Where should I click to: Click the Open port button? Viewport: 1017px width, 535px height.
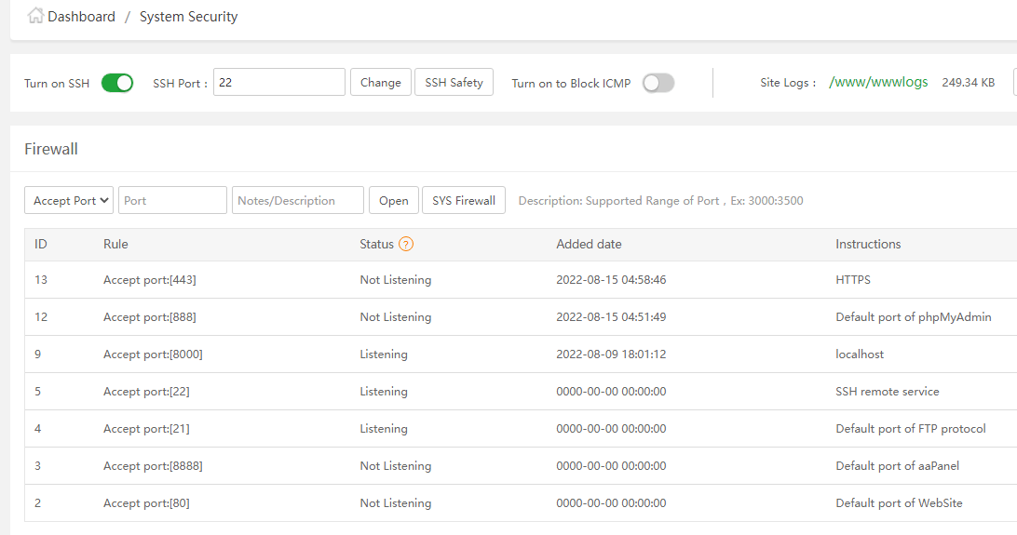[393, 200]
